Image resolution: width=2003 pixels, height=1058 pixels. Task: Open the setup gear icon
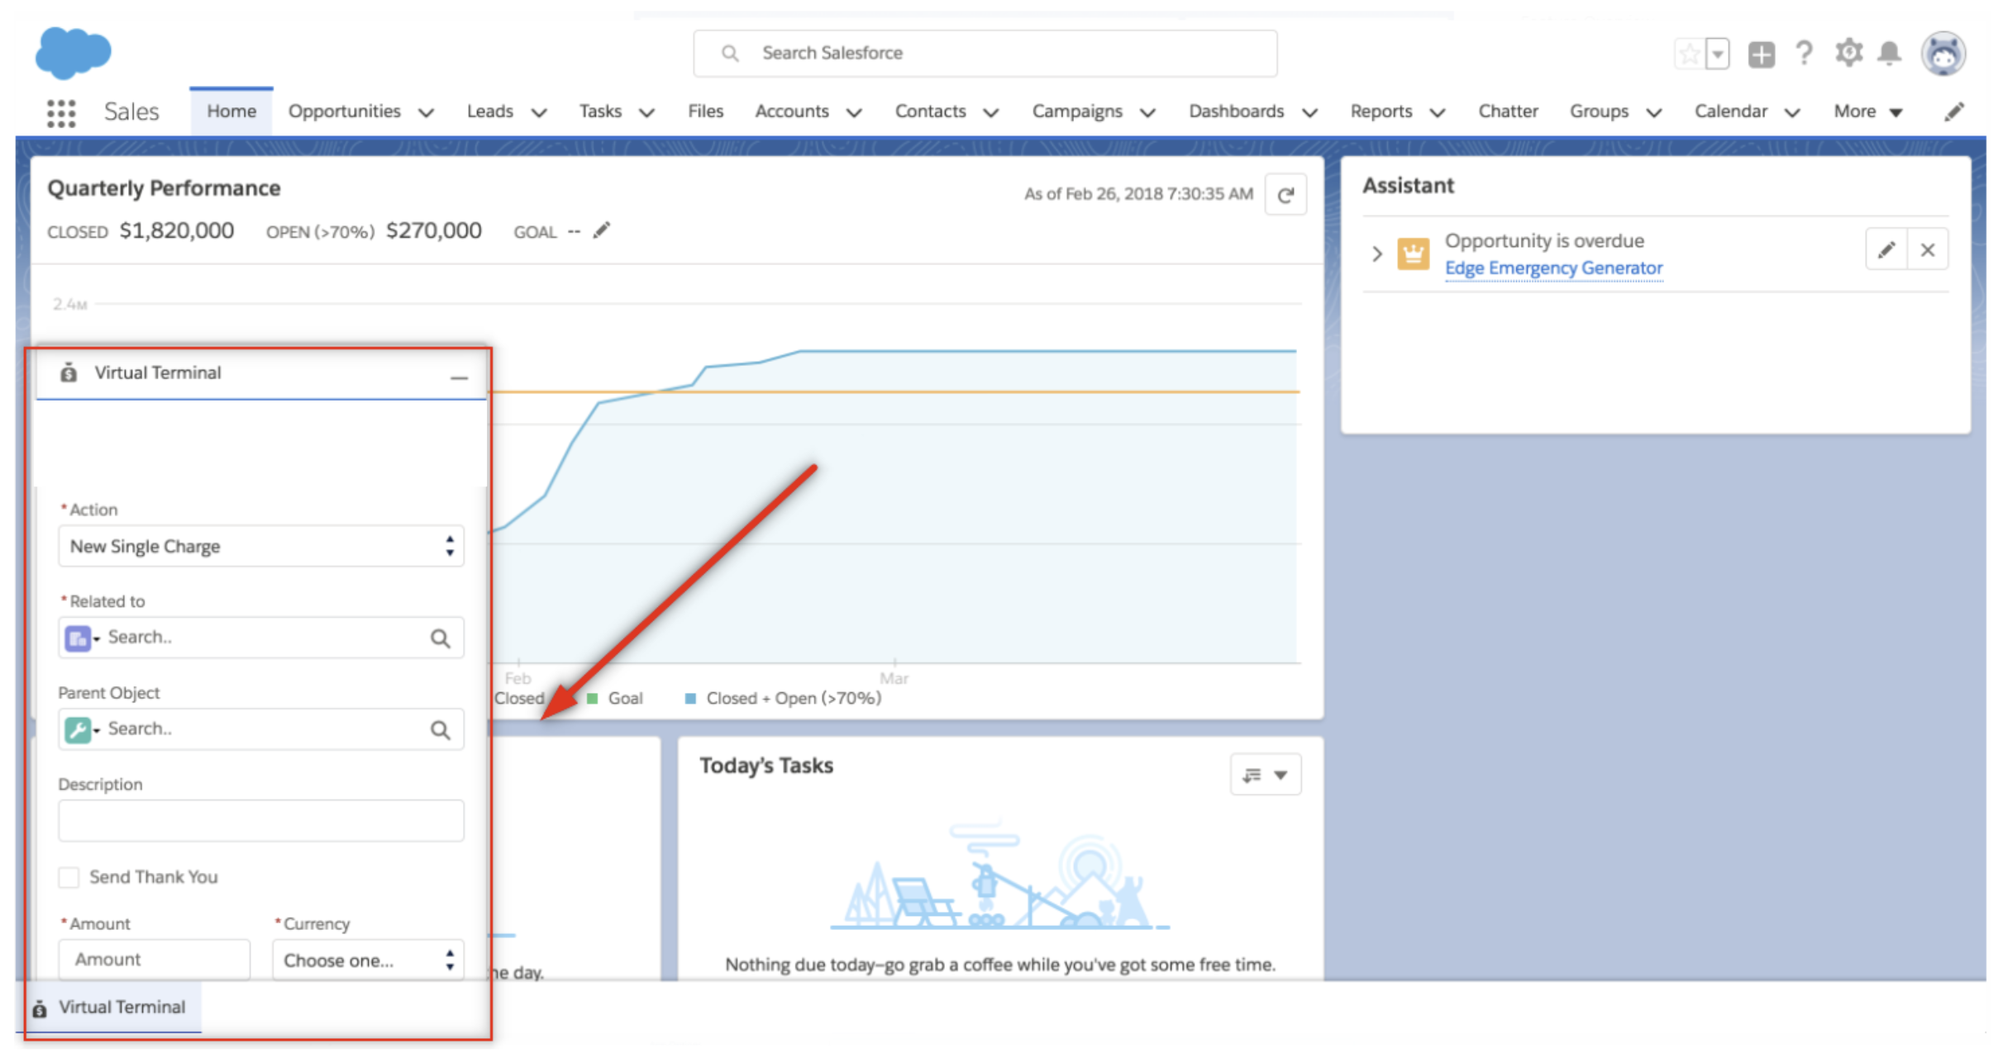pyautogui.click(x=1848, y=53)
